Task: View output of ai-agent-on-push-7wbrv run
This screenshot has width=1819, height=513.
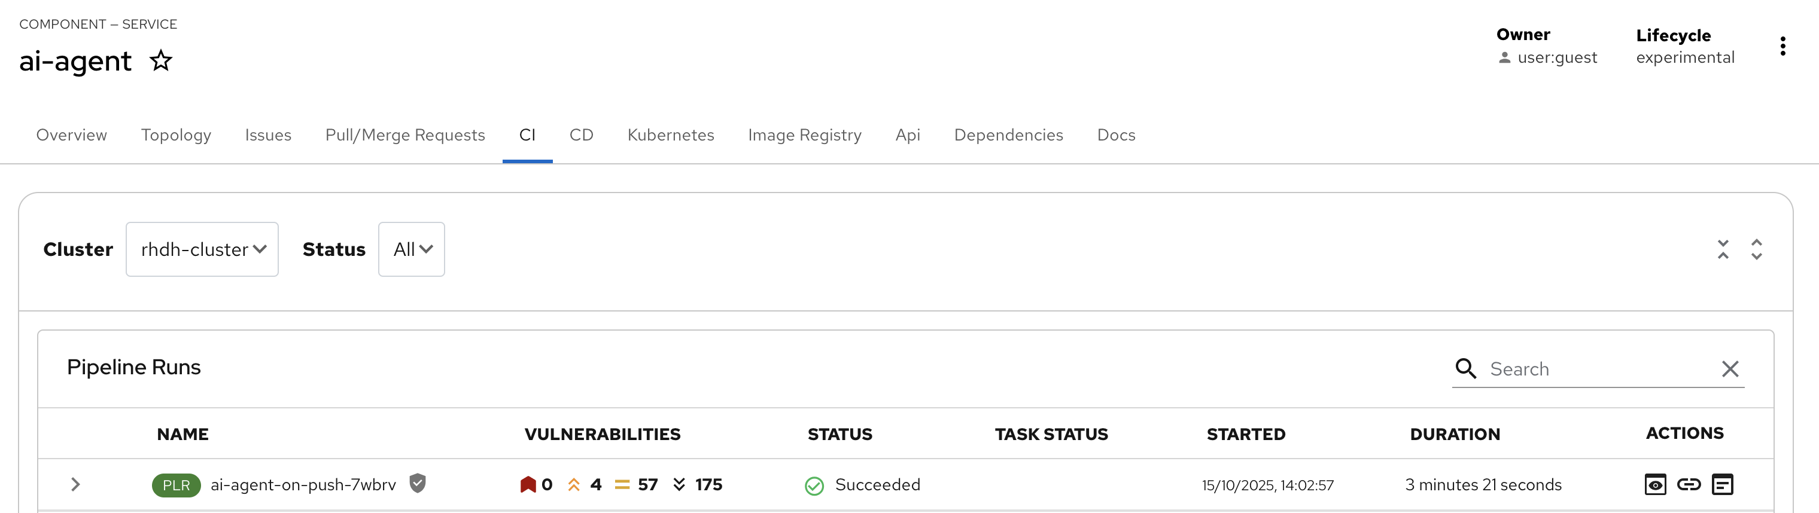Action: pos(1655,485)
